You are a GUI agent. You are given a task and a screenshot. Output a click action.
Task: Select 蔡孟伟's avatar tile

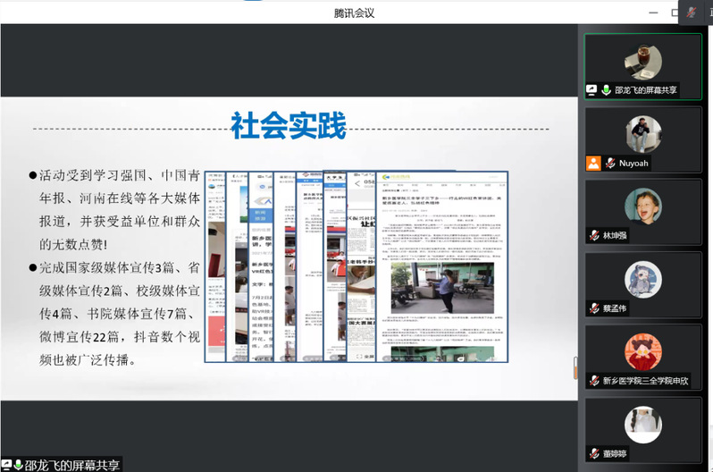[642, 279]
